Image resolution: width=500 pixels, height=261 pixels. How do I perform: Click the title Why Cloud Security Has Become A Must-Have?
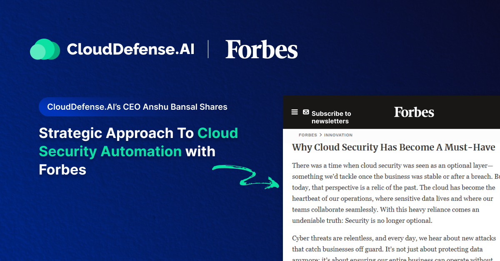point(393,148)
